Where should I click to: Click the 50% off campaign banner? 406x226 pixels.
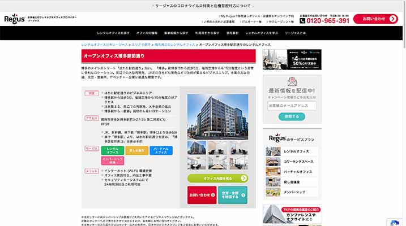[292, 60]
